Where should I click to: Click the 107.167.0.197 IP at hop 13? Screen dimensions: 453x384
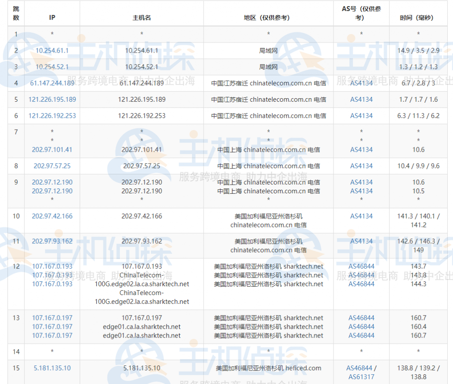tap(52, 318)
